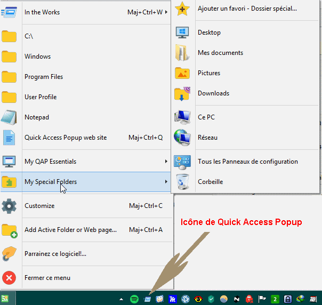322x305 pixels.
Task: Click the globe with arrow tray icon
Action: (301, 299)
